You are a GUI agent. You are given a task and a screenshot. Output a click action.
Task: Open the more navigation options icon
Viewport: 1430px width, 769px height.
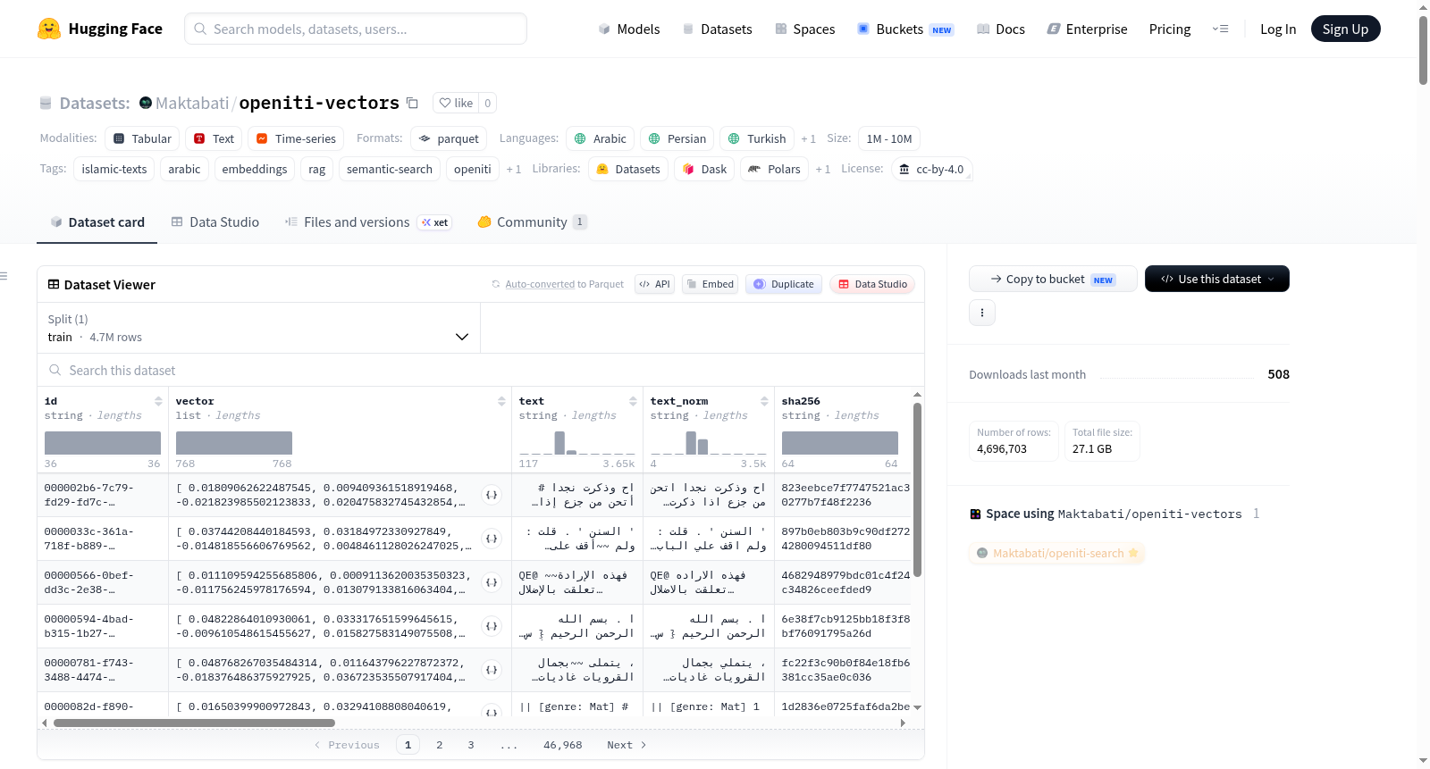[x=1220, y=29]
